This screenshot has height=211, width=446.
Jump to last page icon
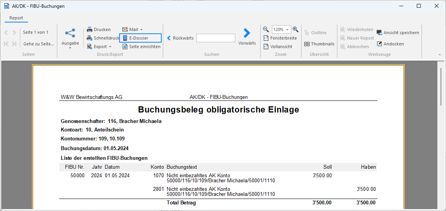[14, 43]
